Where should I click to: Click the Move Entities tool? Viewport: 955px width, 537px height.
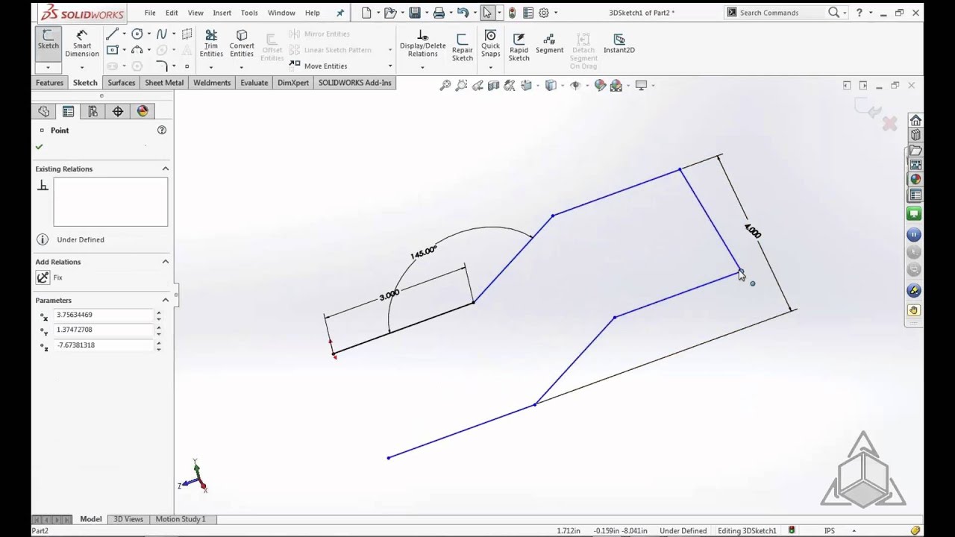click(x=319, y=66)
